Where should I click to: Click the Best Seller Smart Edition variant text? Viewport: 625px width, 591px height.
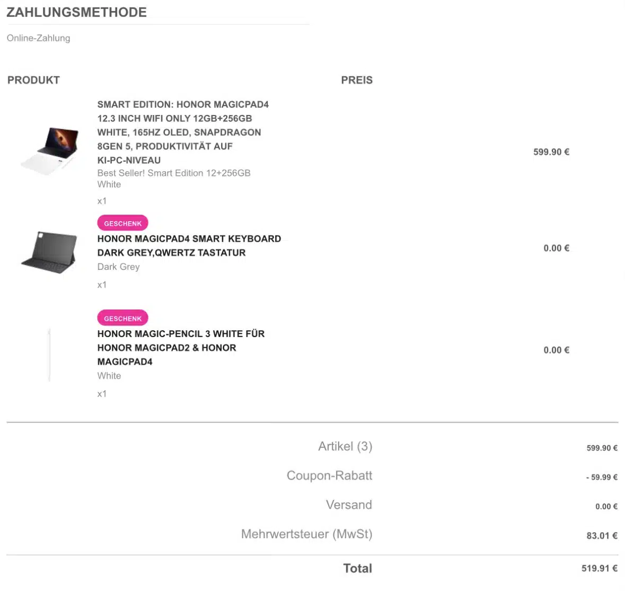click(x=174, y=179)
